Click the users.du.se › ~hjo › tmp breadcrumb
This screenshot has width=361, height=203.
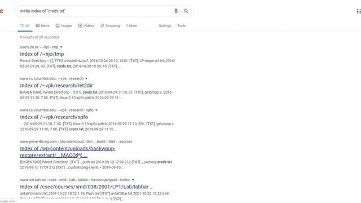click(x=39, y=47)
